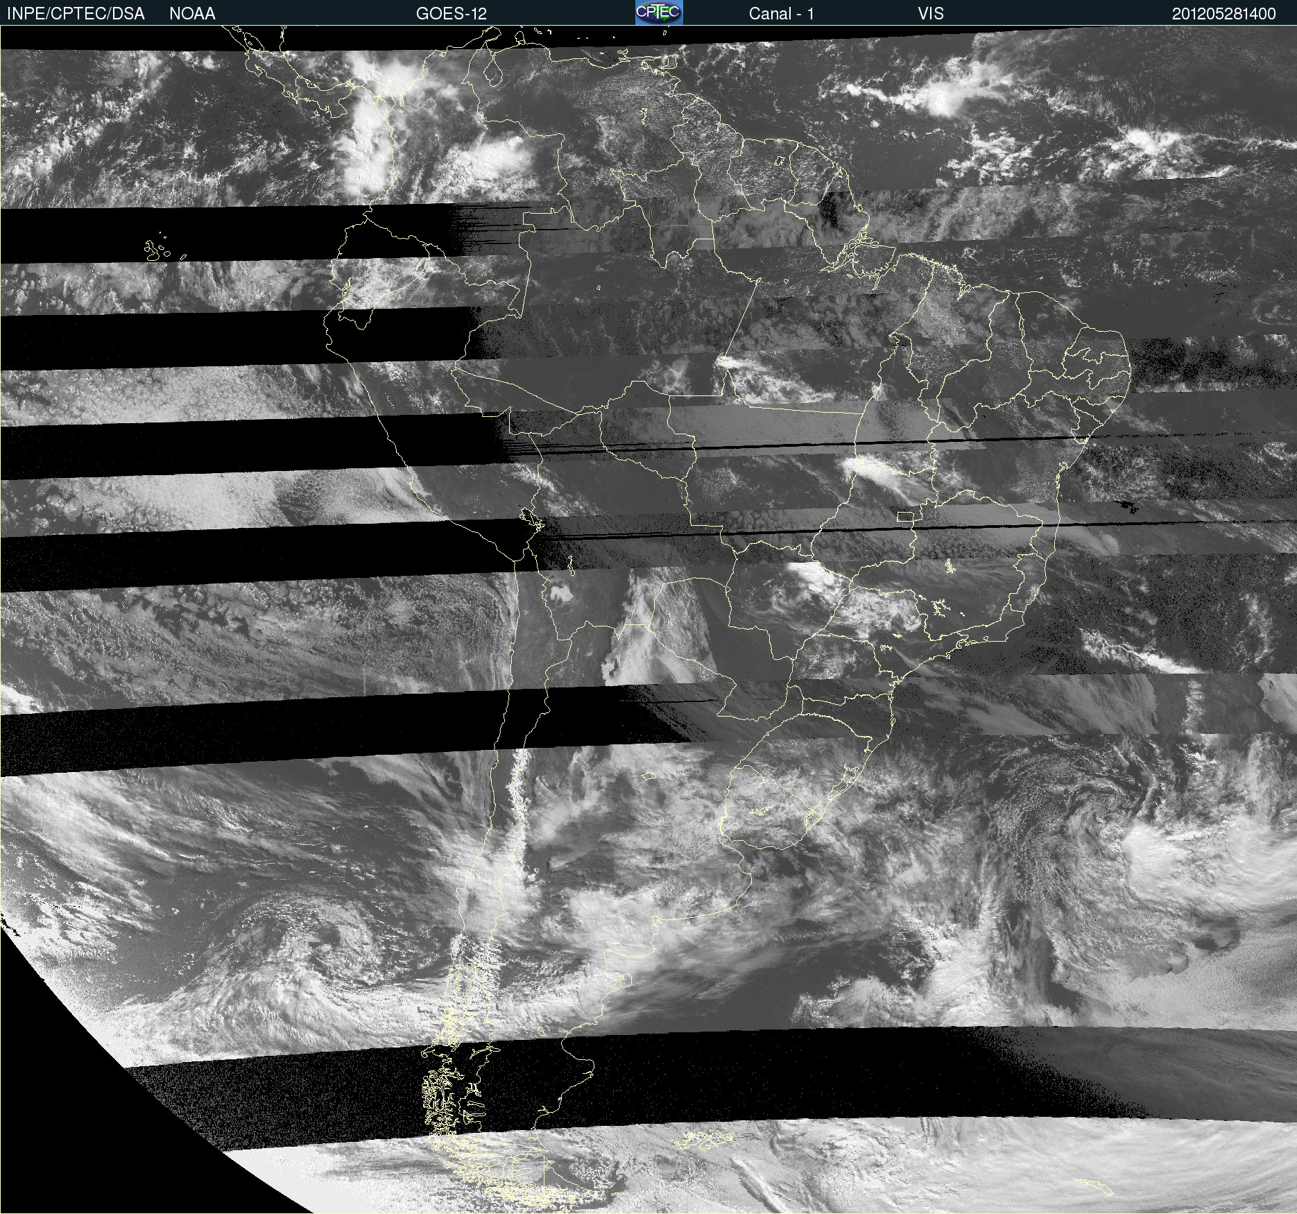This screenshot has height=1214, width=1297.
Task: Click the CPTEC logo in header
Action: pyautogui.click(x=659, y=12)
